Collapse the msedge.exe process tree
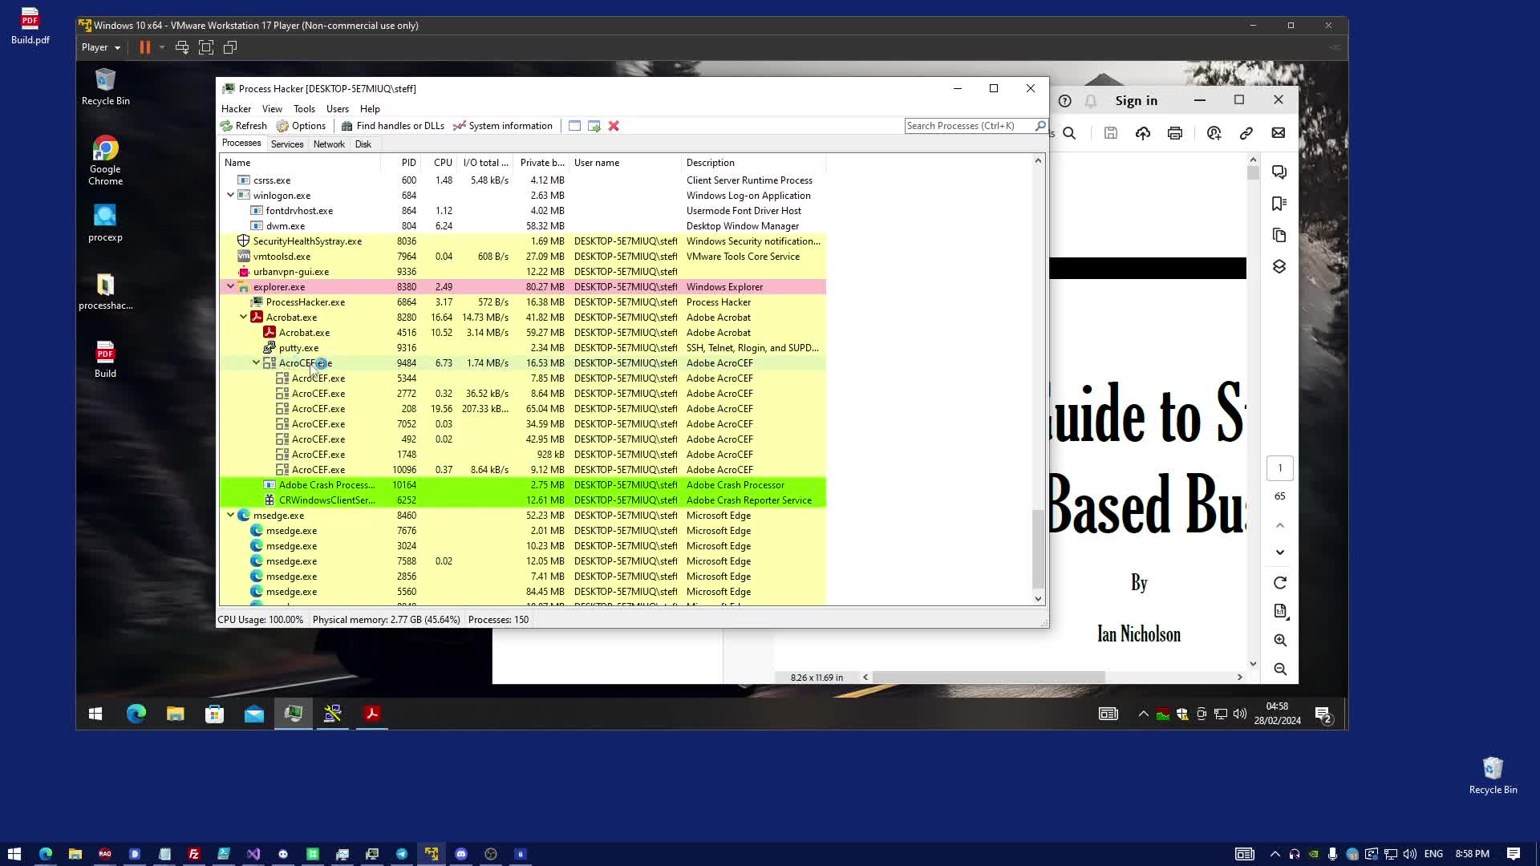Viewport: 1540px width, 866px height. [231, 515]
